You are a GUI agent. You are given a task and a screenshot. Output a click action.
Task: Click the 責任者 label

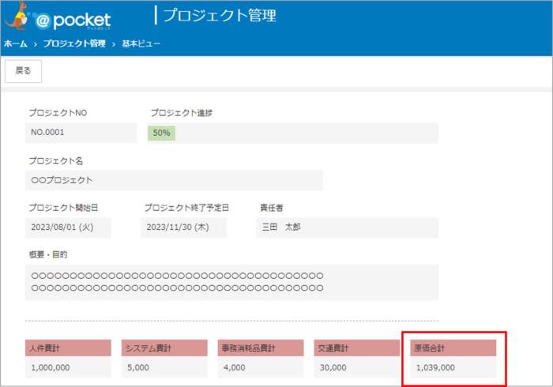coord(272,208)
